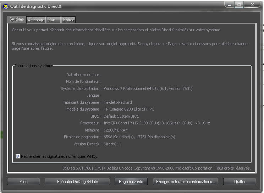Select the 12288MB RAM value

tap(116, 130)
